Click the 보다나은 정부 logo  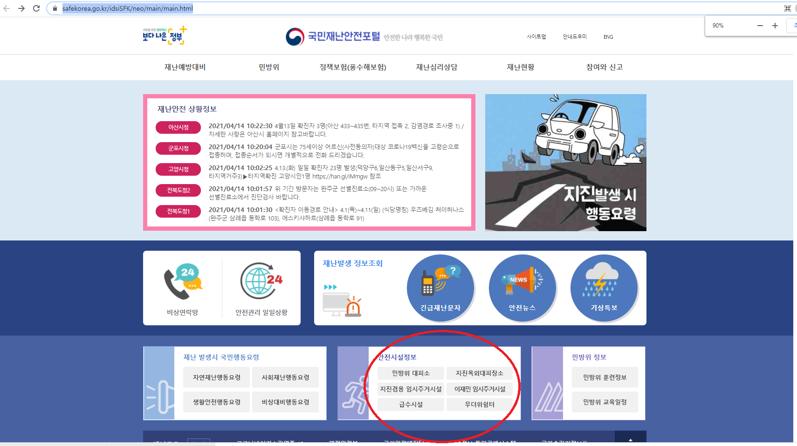pos(165,35)
